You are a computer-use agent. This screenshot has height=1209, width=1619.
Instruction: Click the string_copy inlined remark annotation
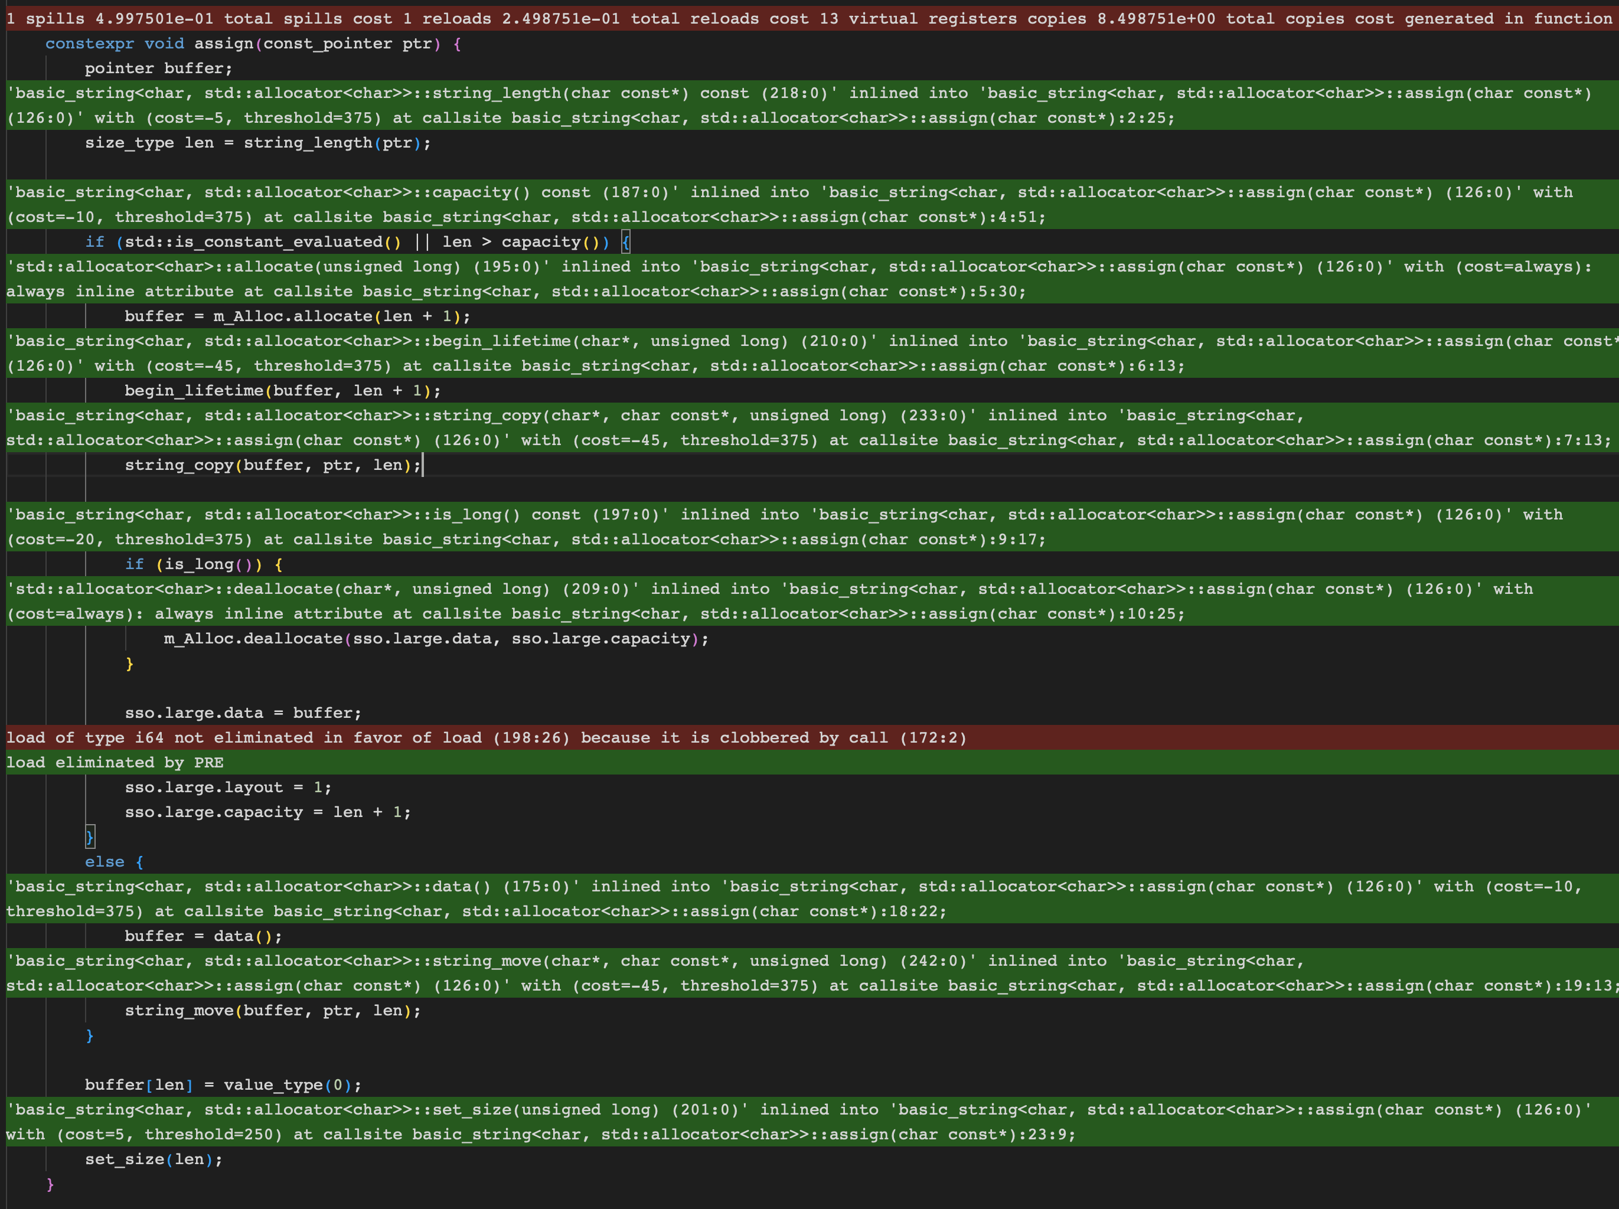(x=812, y=427)
